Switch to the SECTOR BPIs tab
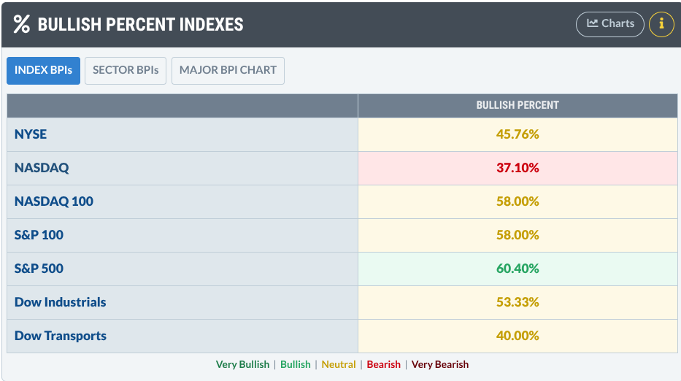 pyautogui.click(x=126, y=71)
